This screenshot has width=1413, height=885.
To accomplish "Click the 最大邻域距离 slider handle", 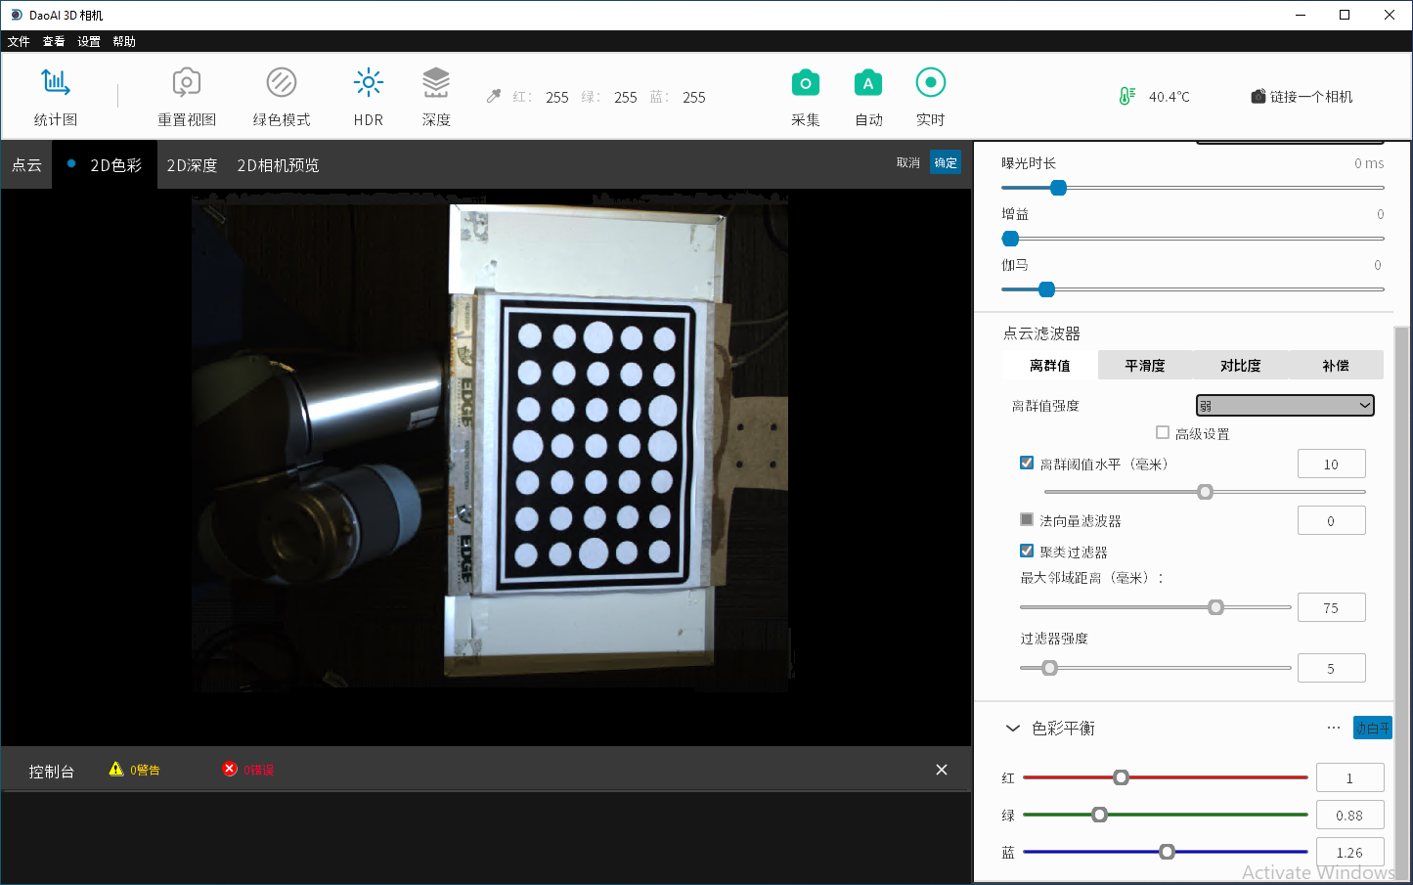I will (1215, 607).
